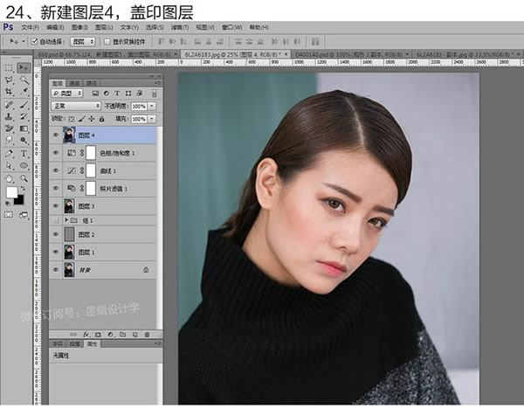Open the Layers panel options menu
The image size is (524, 409).
[x=156, y=83]
